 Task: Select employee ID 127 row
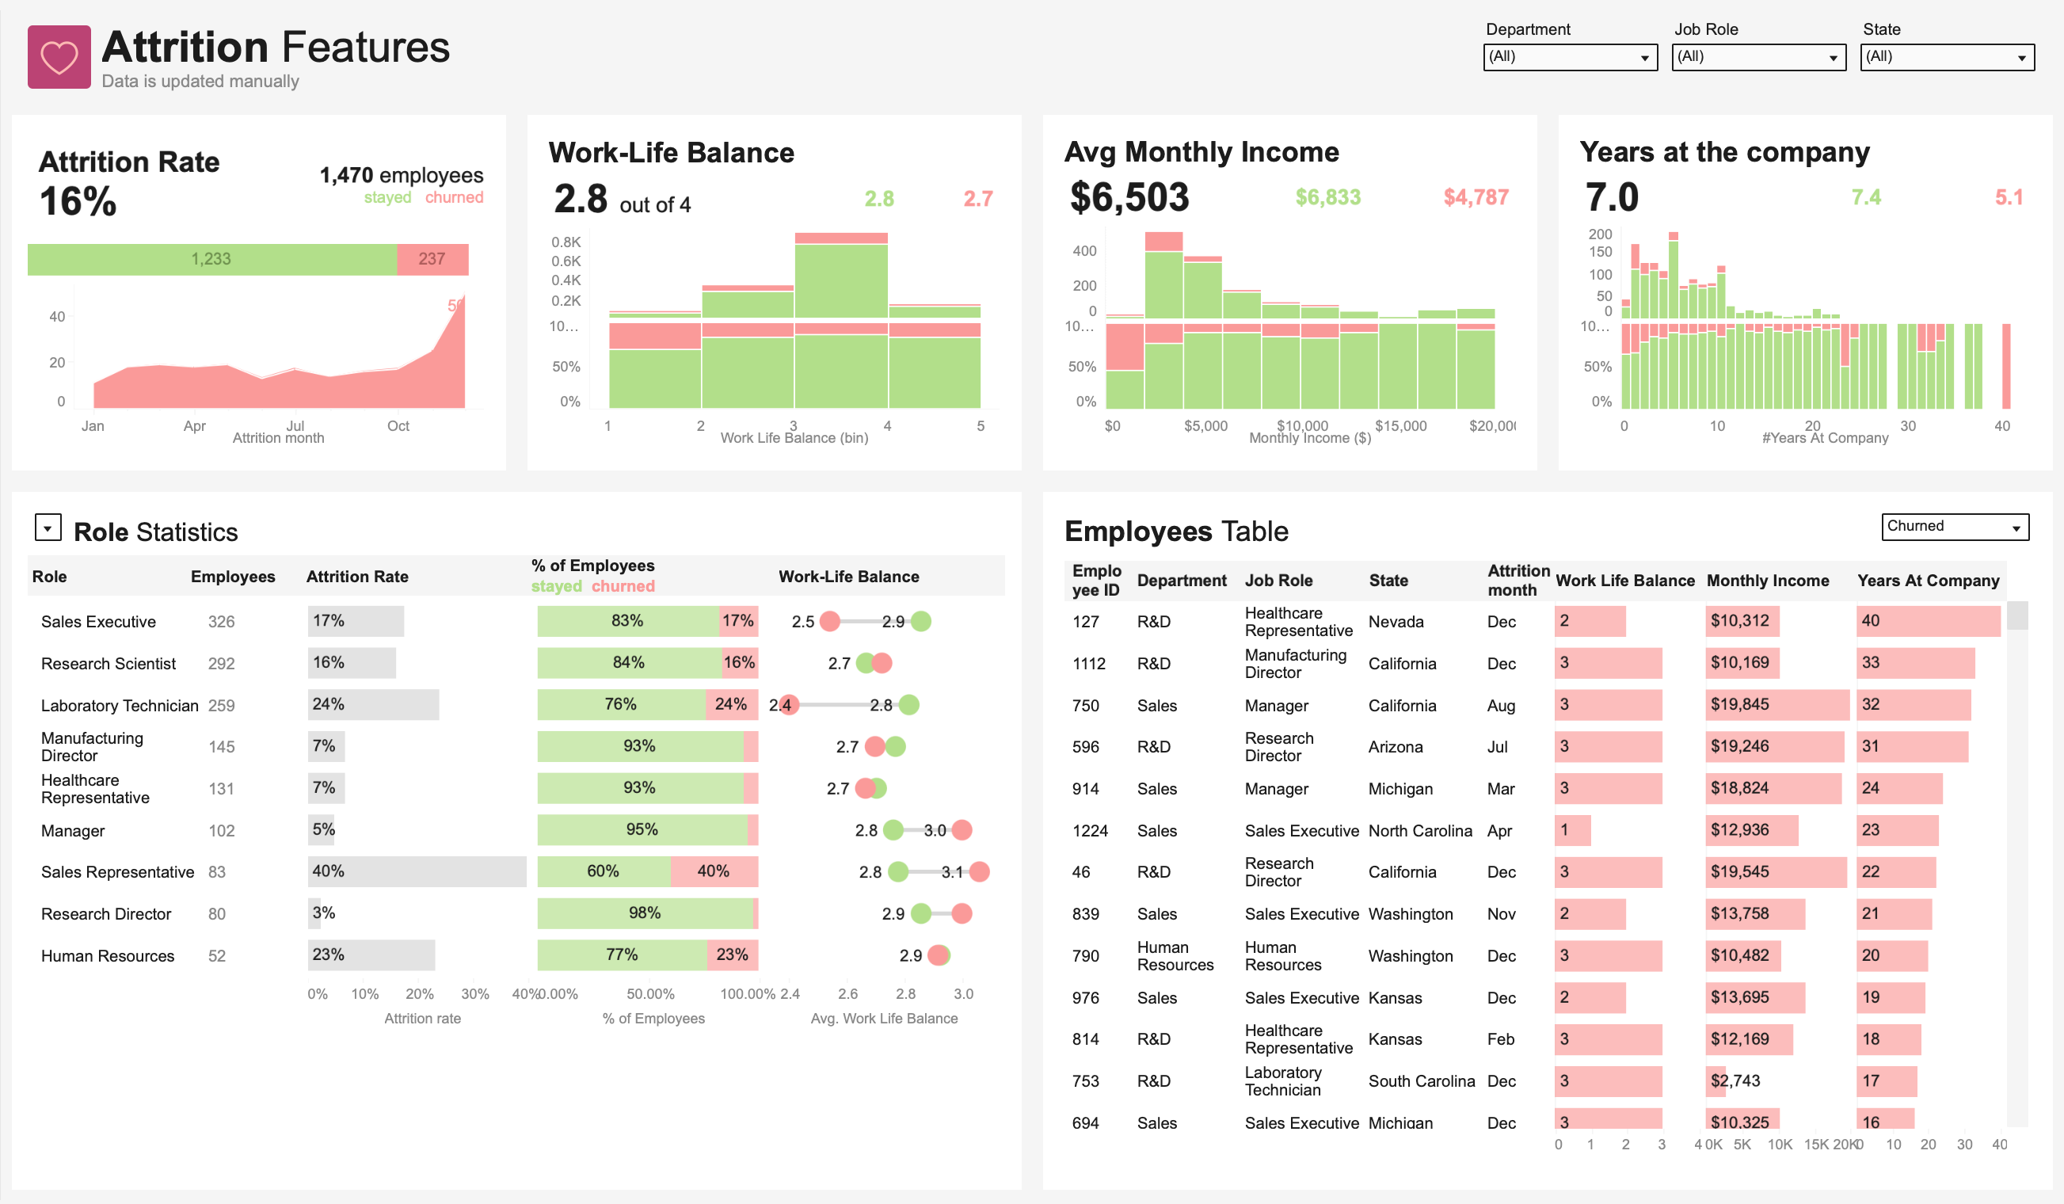pyautogui.click(x=1086, y=622)
